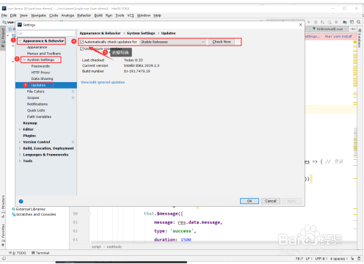Toggle Automatically check updates checkbox
Screen dimensions: 364x264
pyautogui.click(x=82, y=42)
